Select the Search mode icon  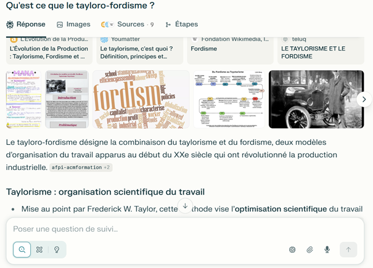click(x=22, y=250)
